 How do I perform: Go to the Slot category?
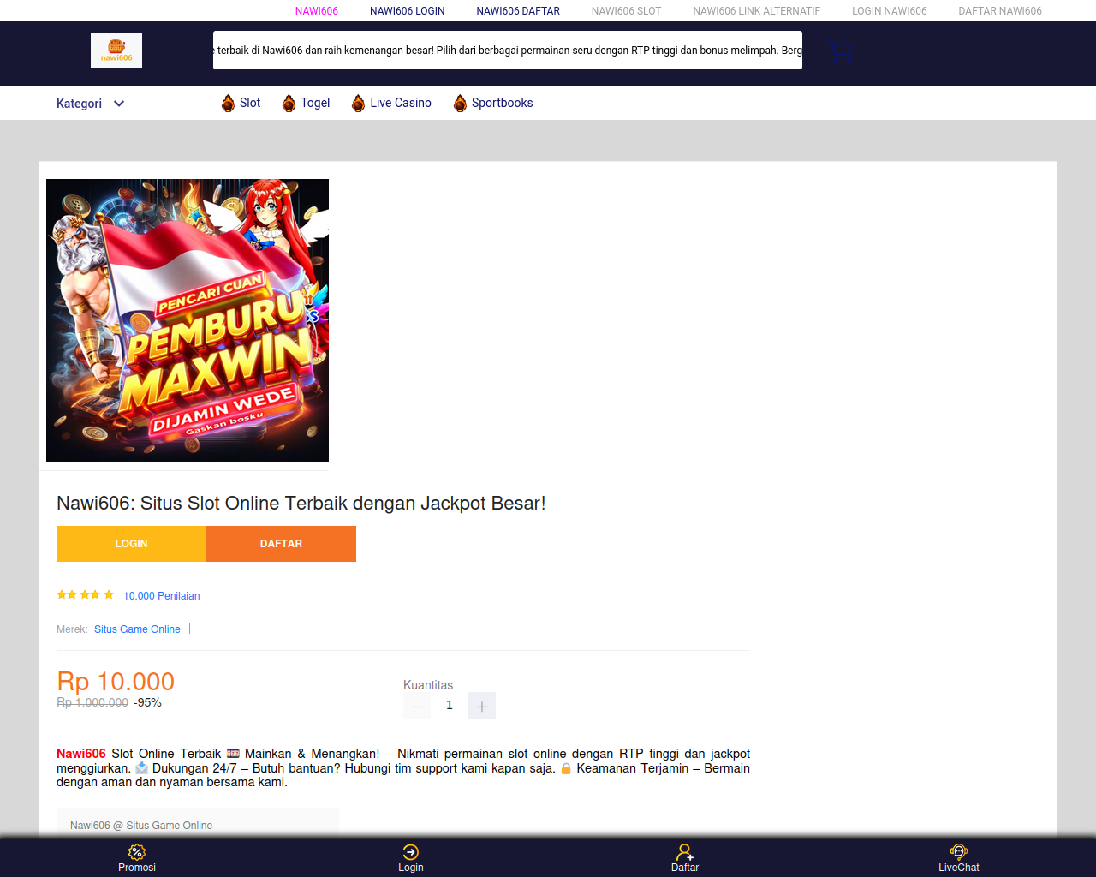[x=250, y=103]
